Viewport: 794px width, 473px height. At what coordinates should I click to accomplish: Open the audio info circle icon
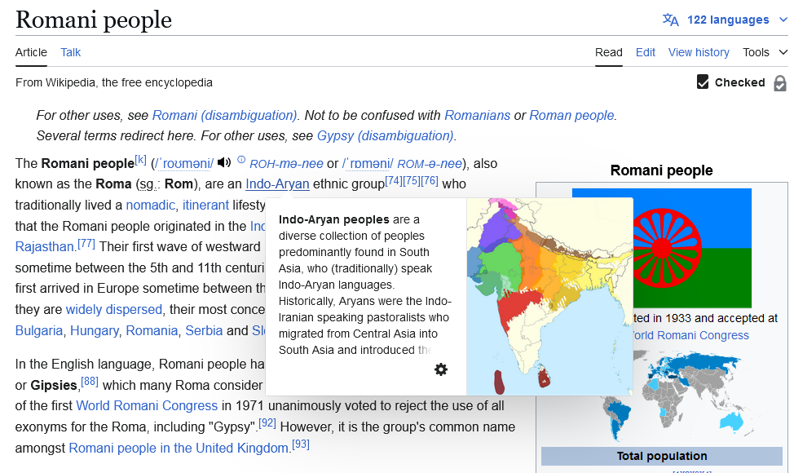coord(241,160)
